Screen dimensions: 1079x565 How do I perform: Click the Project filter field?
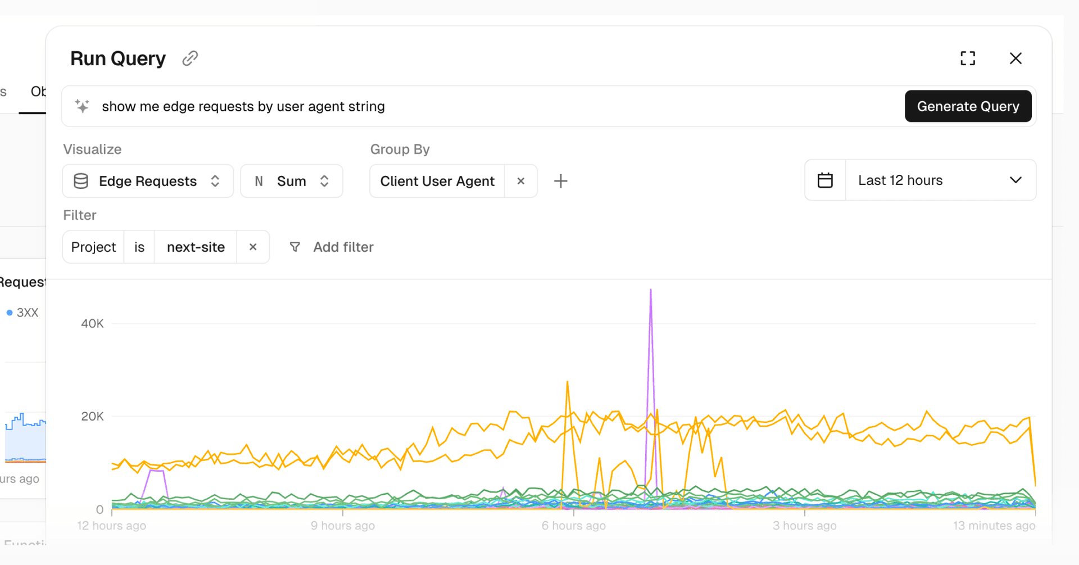pos(93,247)
